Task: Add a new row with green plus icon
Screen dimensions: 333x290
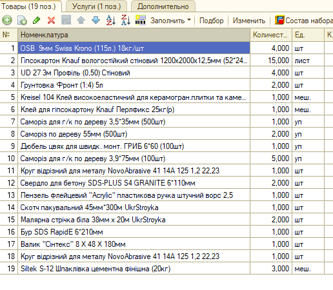Action: point(7,21)
